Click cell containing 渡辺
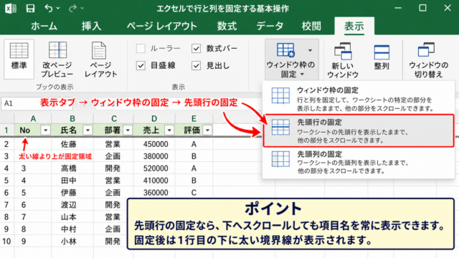The width and height of the screenshot is (459, 258). pyautogui.click(x=72, y=205)
